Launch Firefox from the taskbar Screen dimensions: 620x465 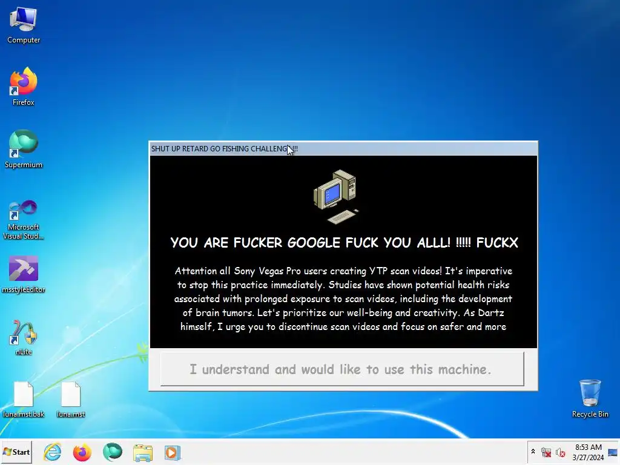82,452
